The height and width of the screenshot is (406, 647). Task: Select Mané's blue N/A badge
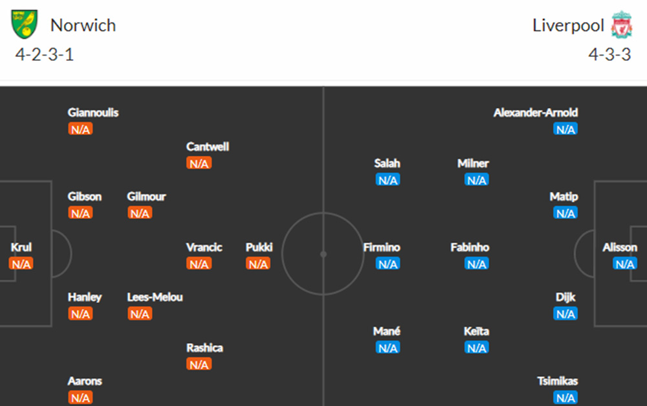(x=388, y=348)
